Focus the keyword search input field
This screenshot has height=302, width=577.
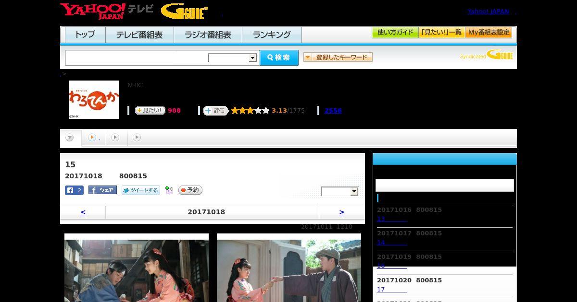pos(137,58)
